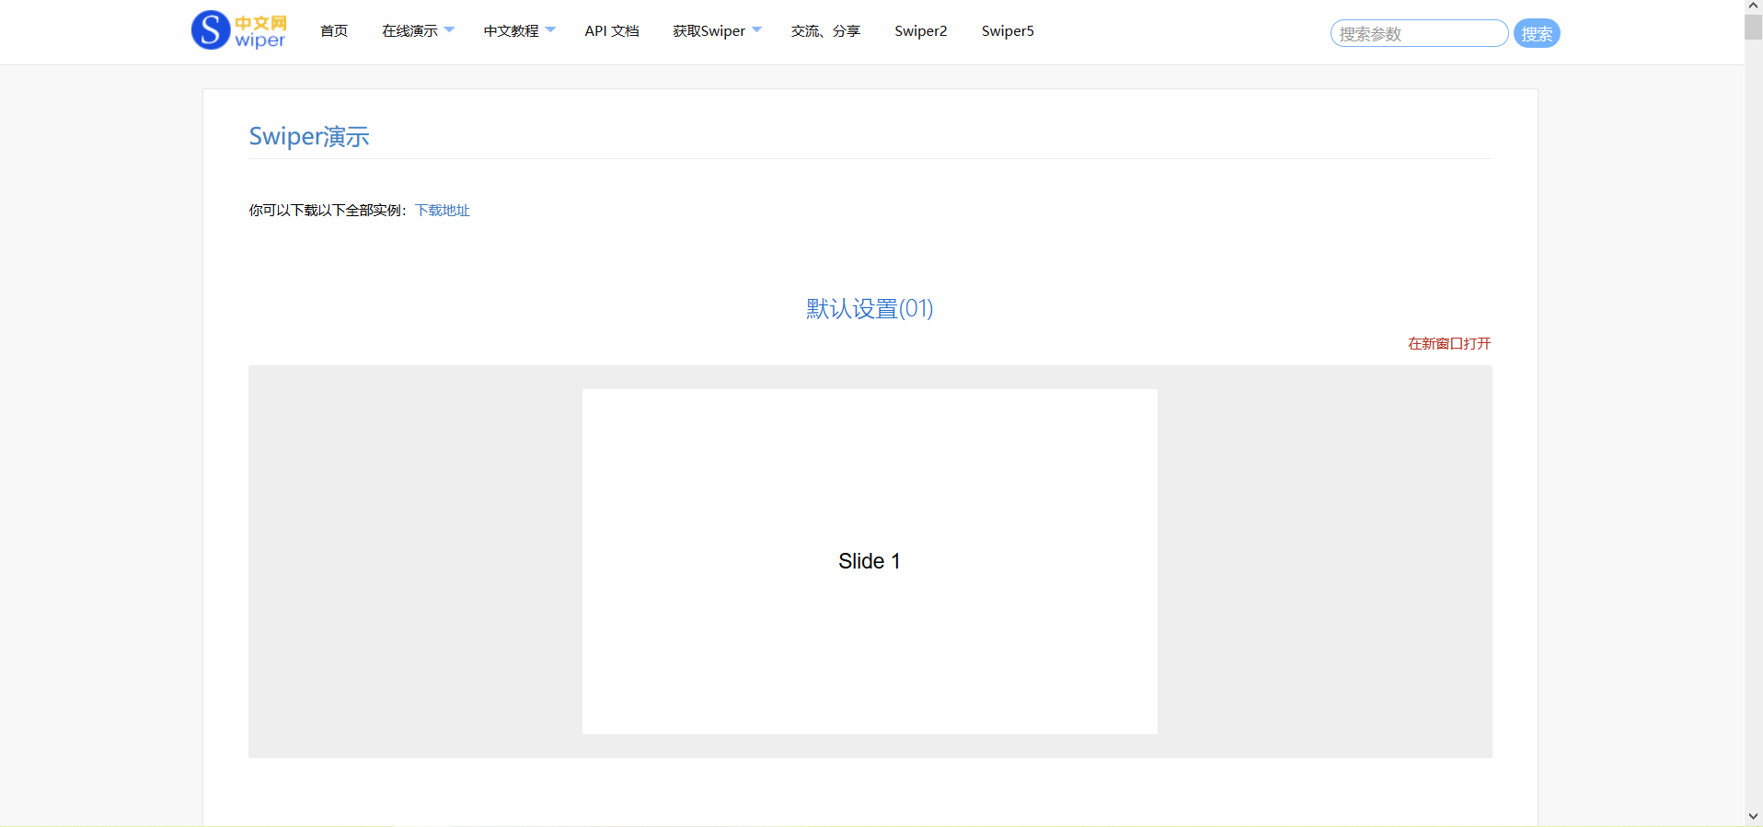This screenshot has width=1763, height=827.
Task: Click the Swiper演示 page heading
Action: [309, 136]
